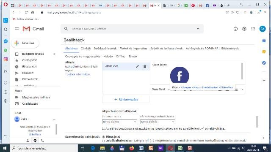The width and height of the screenshot is (271, 152).
Task: Open Témák settings tab
Action: [133, 56]
